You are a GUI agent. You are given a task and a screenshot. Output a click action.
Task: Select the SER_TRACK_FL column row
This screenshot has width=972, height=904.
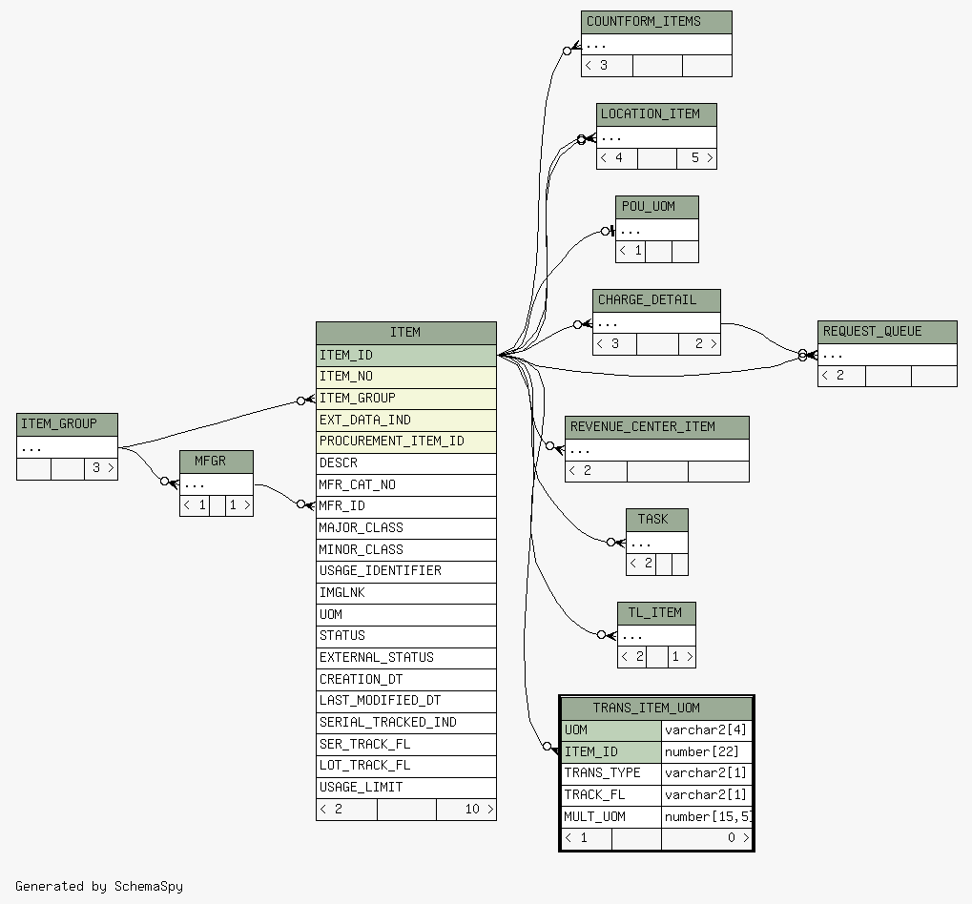pos(406,744)
